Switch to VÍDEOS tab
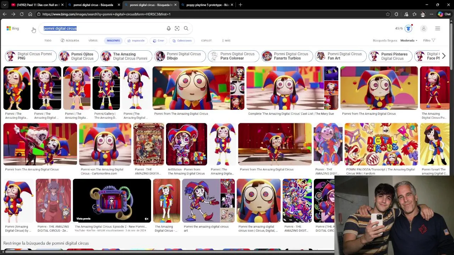 [x=93, y=41]
